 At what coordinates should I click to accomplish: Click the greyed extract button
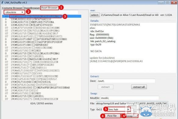tap(105, 87)
